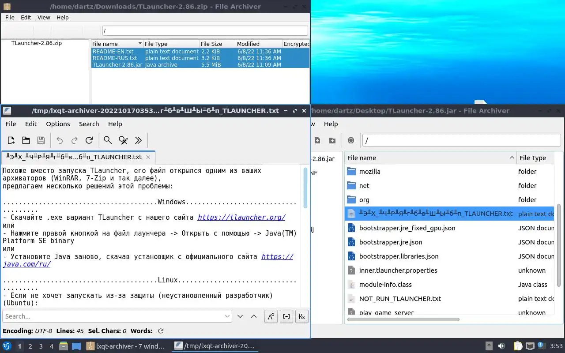This screenshot has height=353, width=565.
Task: Select inner.tlauncher.properties file
Action: point(449,270)
